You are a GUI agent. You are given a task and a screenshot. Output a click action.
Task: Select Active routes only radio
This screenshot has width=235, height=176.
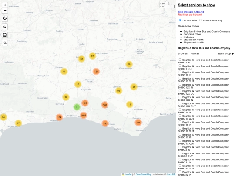tap(201, 20)
